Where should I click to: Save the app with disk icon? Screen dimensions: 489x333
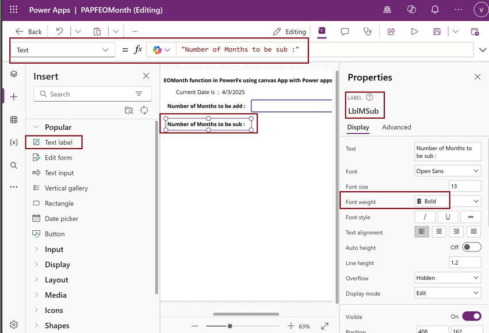coord(437,32)
